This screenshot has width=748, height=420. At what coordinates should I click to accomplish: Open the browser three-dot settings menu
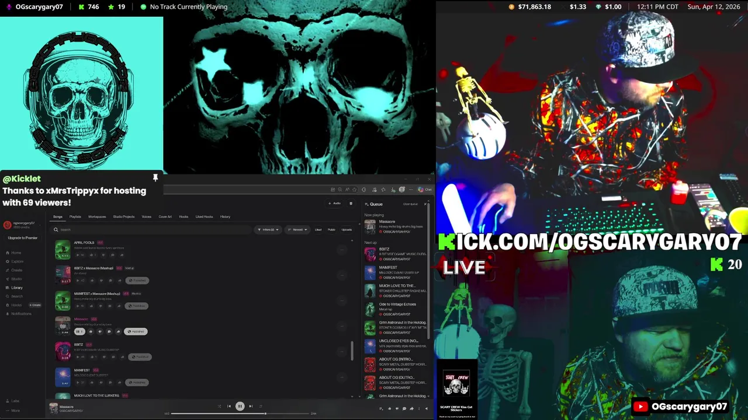411,190
